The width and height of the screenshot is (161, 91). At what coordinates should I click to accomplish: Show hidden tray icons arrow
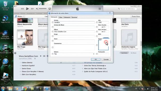tap(139, 89)
